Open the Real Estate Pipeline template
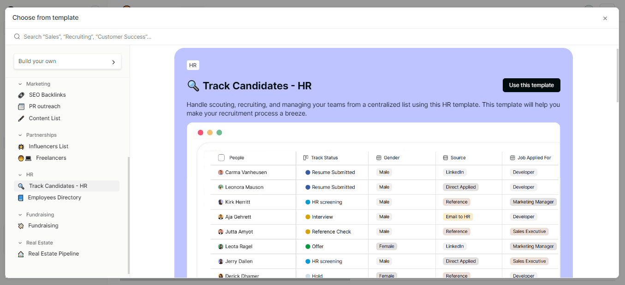The image size is (625, 285). point(54,254)
